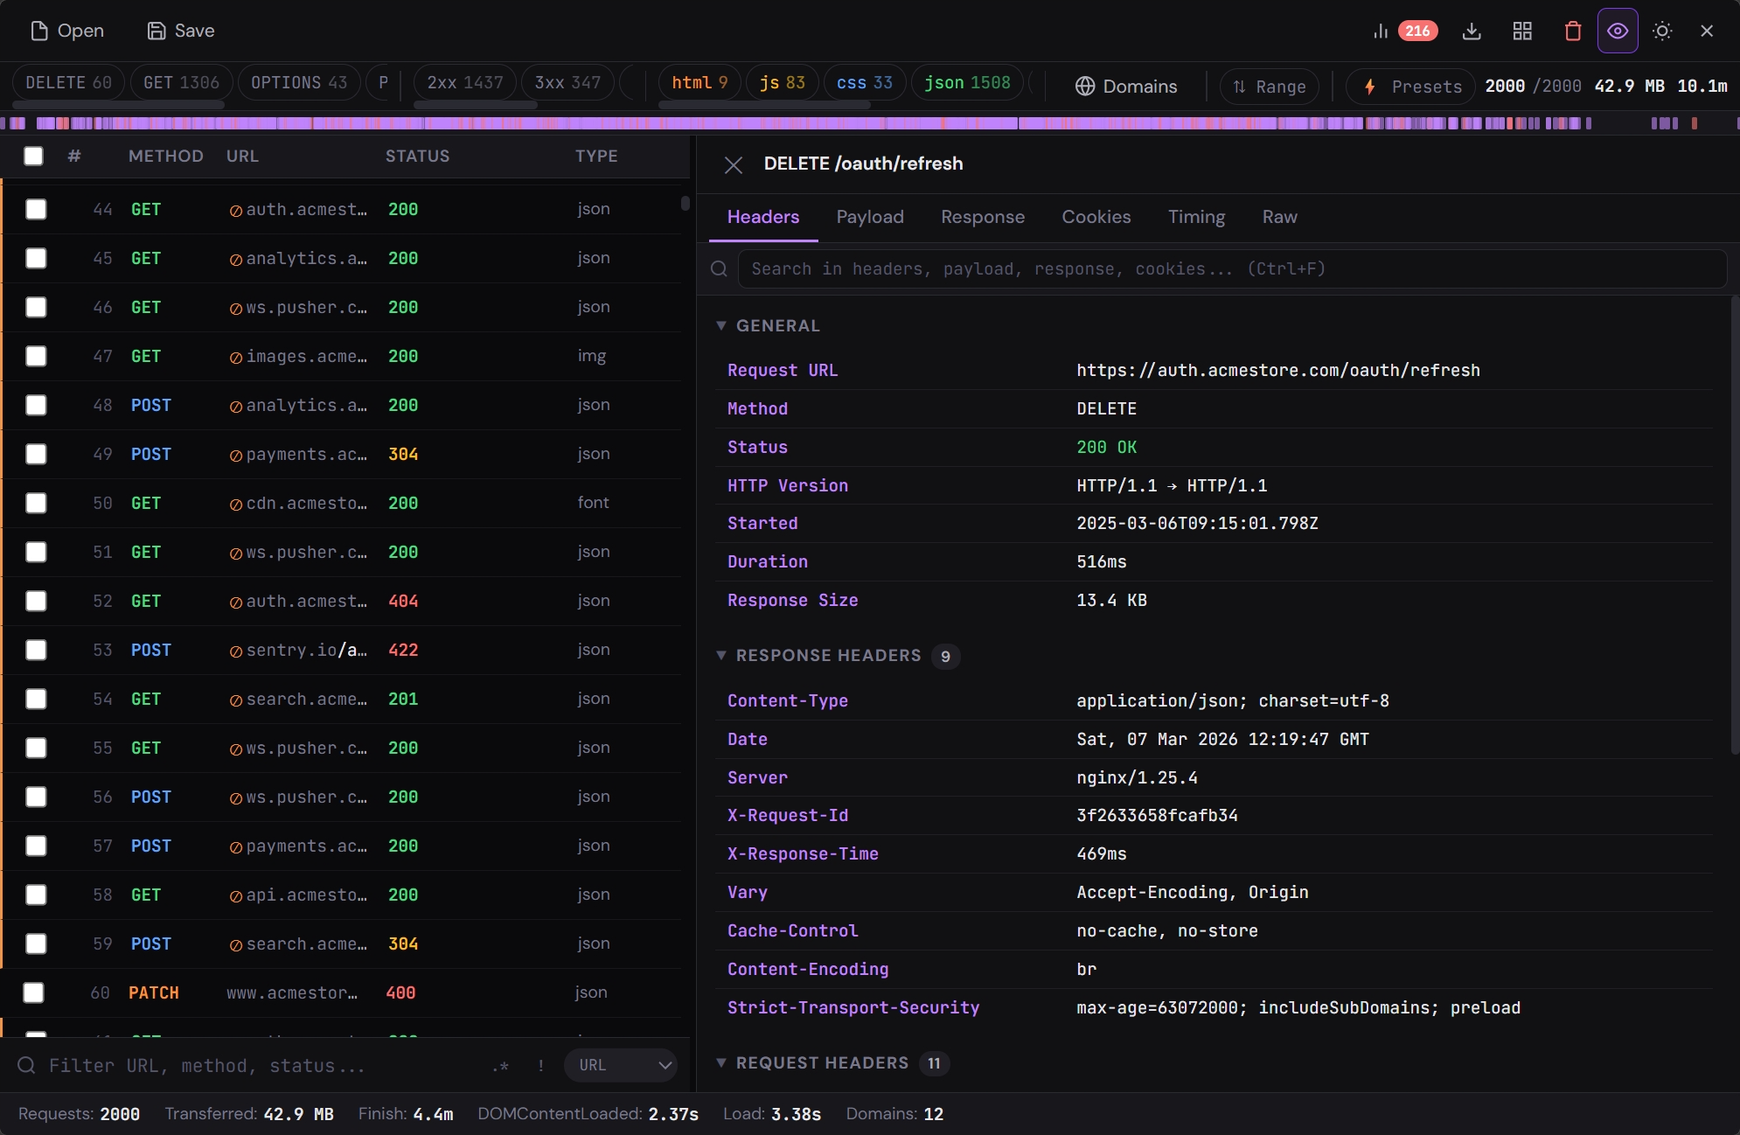Filter requests by the GET 1306 chip

181,81
